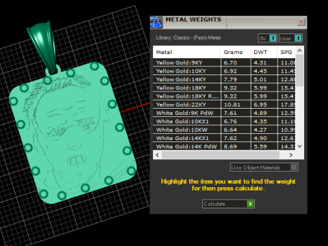This screenshot has width=328, height=246.
Task: Click the Metal column header
Action: click(x=187, y=52)
